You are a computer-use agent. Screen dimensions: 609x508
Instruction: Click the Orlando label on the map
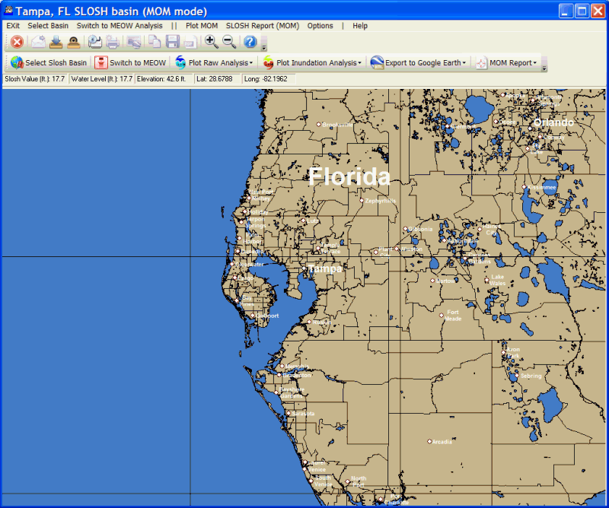(553, 122)
